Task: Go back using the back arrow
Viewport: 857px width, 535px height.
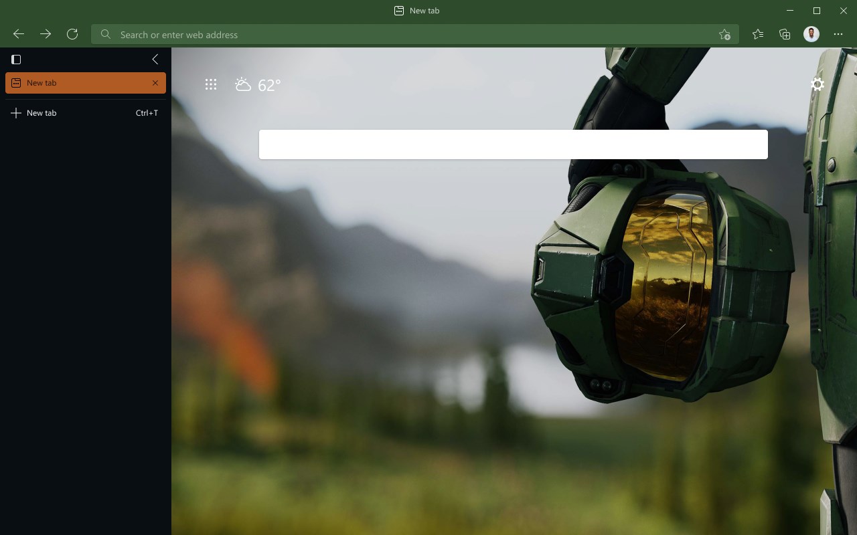Action: (x=19, y=34)
